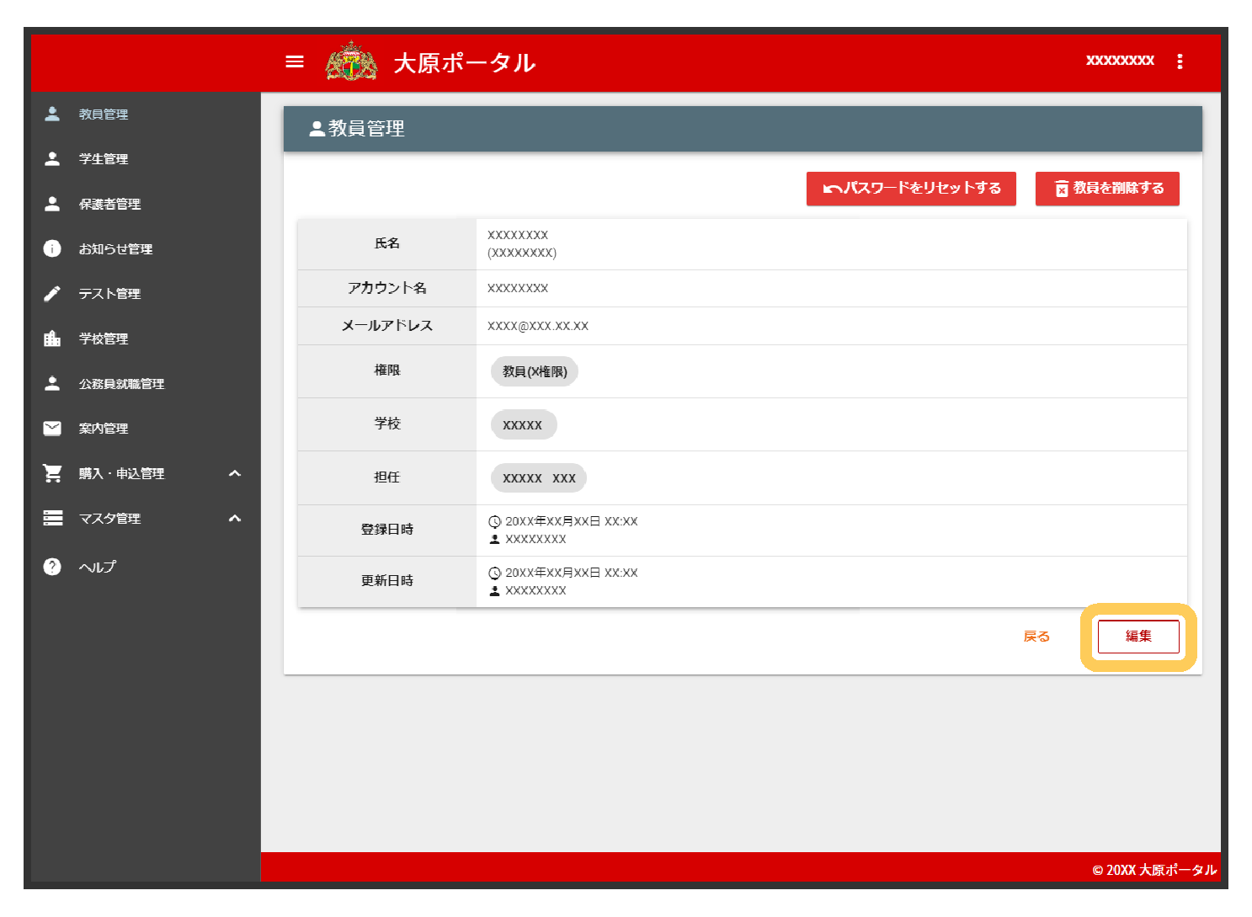Click the XXXX@XXX.XX.XX email value
Viewport: 1252px width, 917px height.
pyautogui.click(x=538, y=326)
